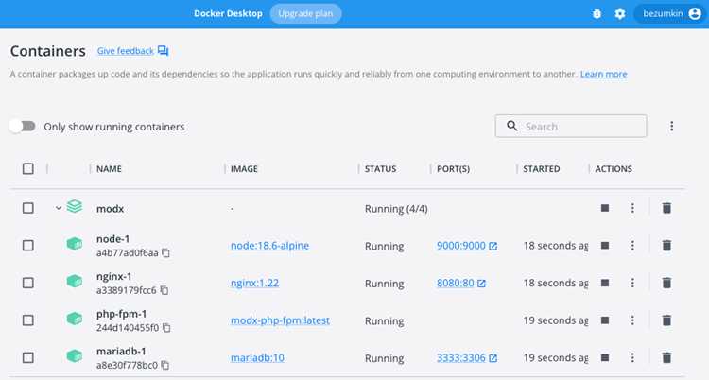709x380 pixels.
Task: Stop the modx container stack
Action: [x=605, y=208]
